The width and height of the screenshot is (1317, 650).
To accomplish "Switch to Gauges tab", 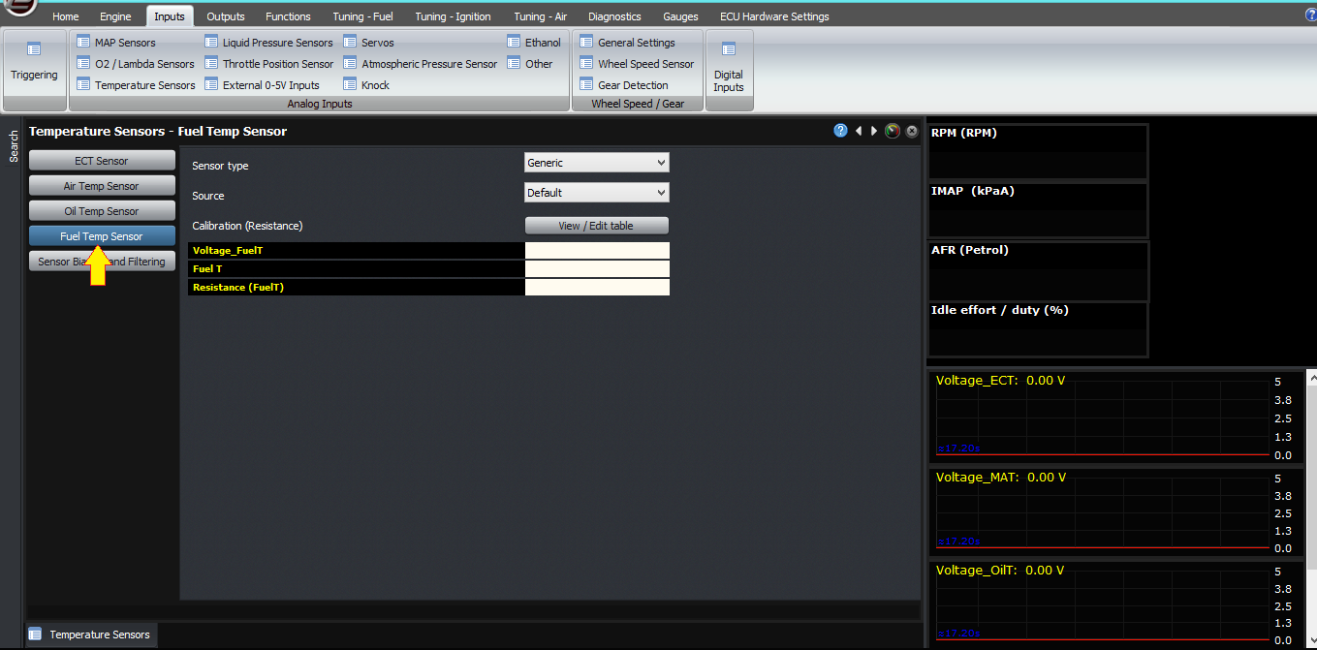I will tap(680, 16).
